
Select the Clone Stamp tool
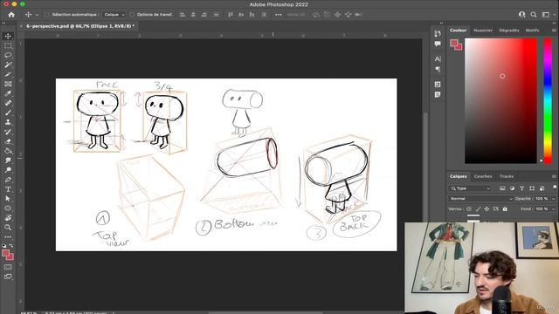pyautogui.click(x=8, y=122)
